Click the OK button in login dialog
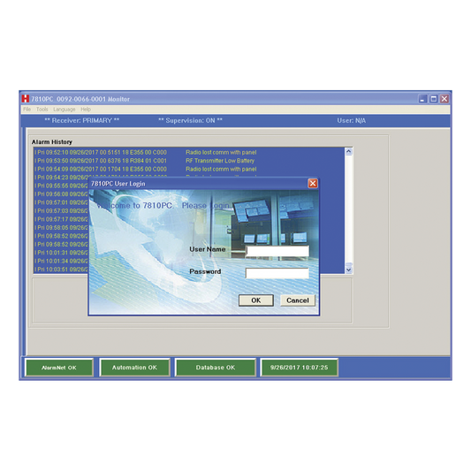Image resolution: width=471 pixels, height=471 pixels. click(x=256, y=300)
